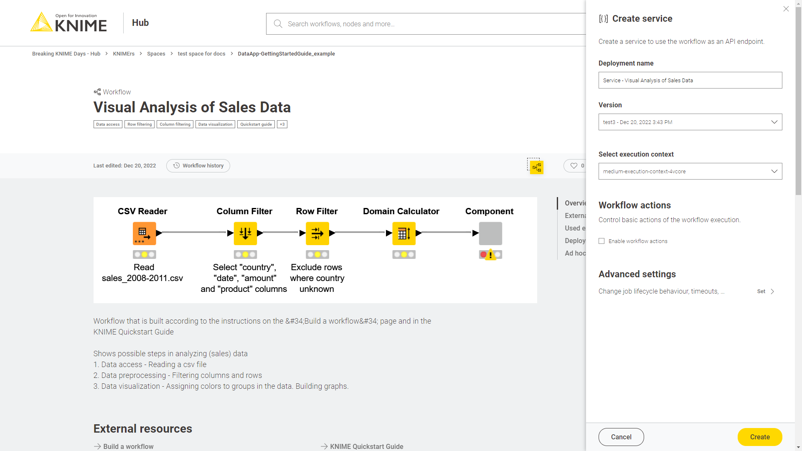
Task: Expand Advanced settings via Set arrow
Action: tap(766, 291)
